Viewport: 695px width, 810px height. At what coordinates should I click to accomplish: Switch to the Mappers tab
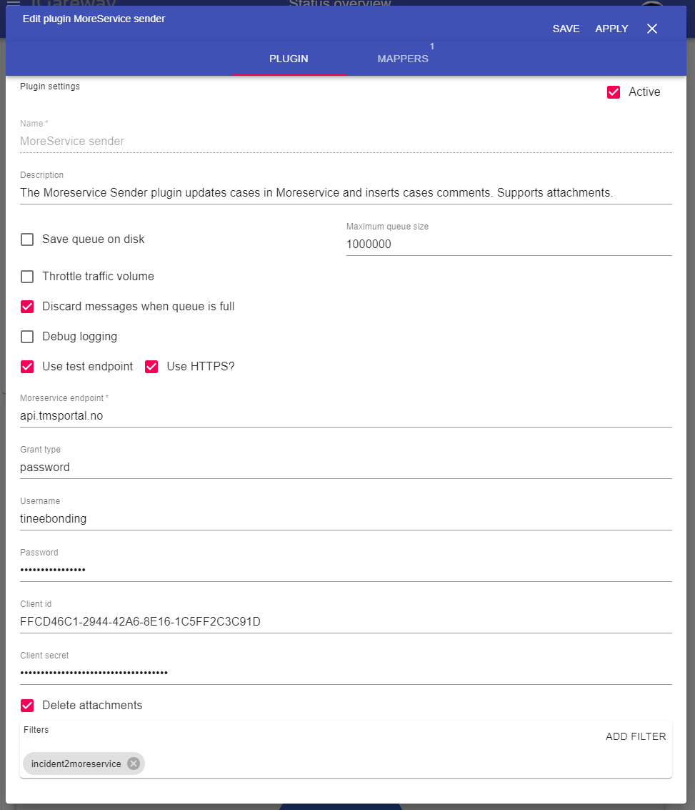[x=403, y=59]
